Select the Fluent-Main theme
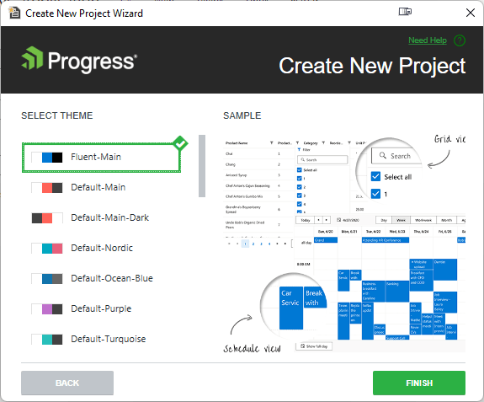Image resolution: width=484 pixels, height=402 pixels. pyautogui.click(x=101, y=158)
